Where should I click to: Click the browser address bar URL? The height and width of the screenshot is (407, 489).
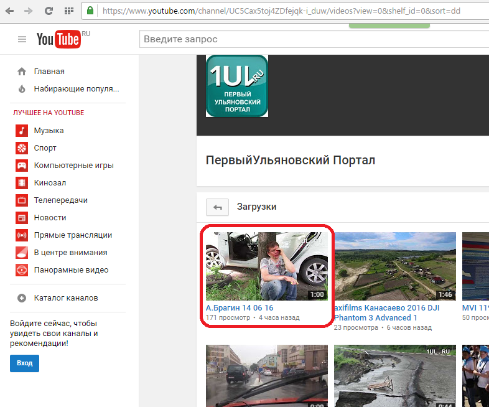tap(281, 11)
